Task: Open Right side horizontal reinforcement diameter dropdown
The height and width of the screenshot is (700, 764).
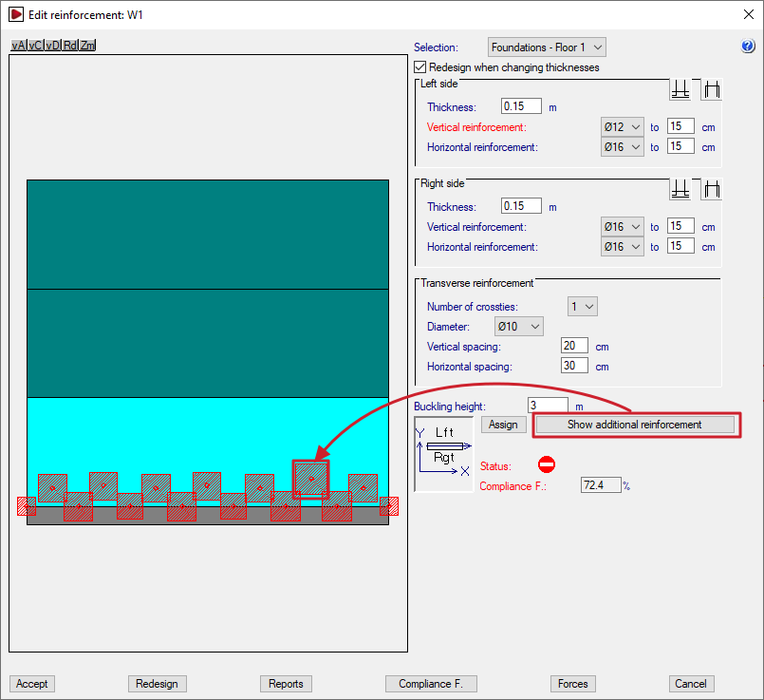Action: 623,247
